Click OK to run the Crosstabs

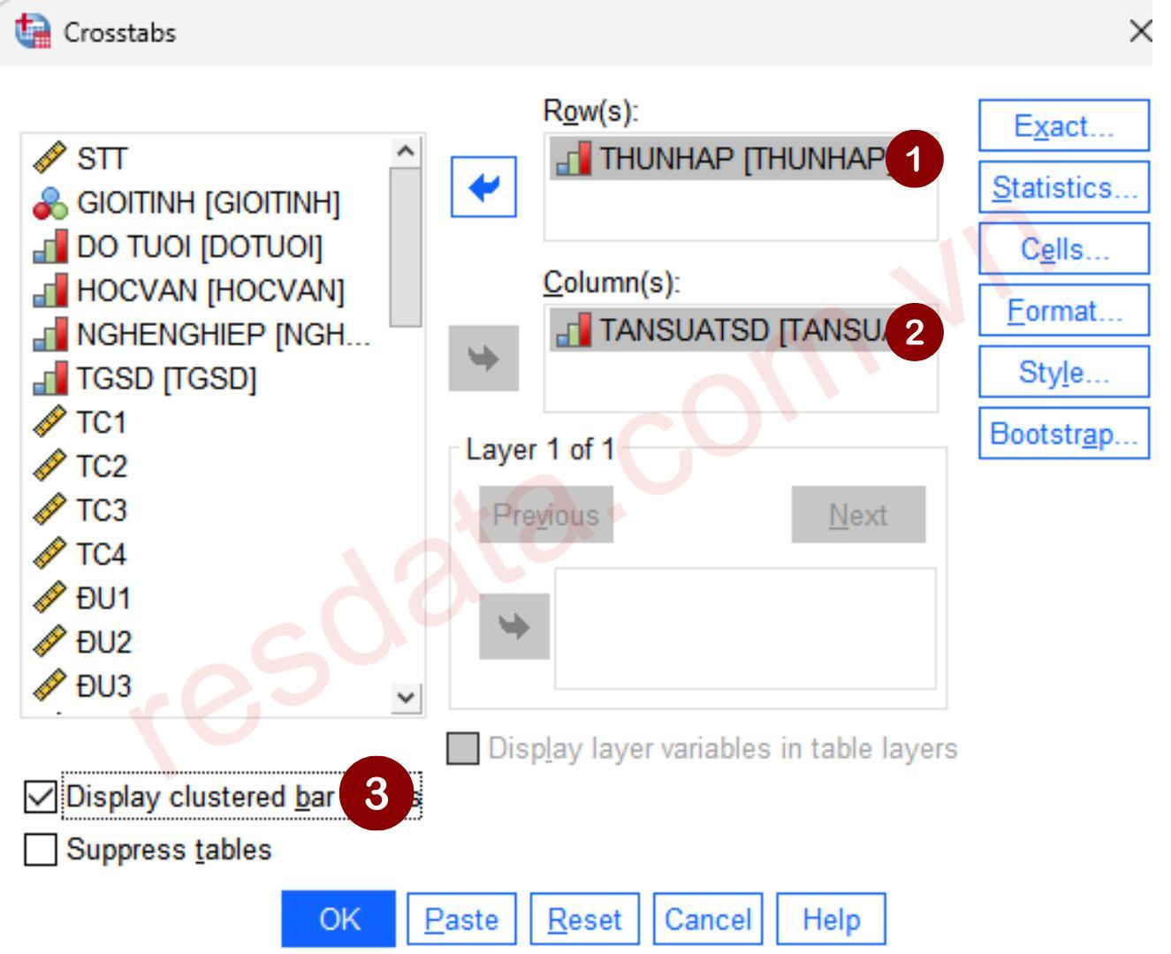[338, 919]
